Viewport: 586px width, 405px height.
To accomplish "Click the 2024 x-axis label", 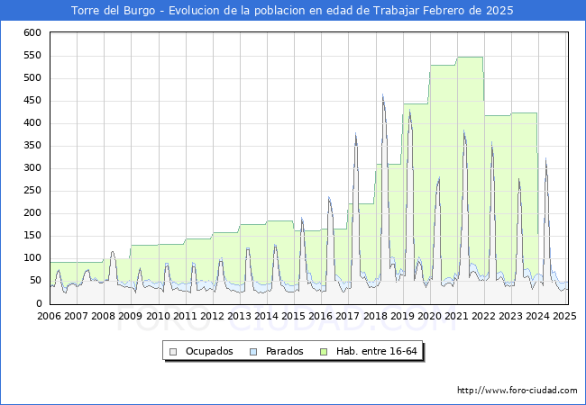I will coord(538,316).
